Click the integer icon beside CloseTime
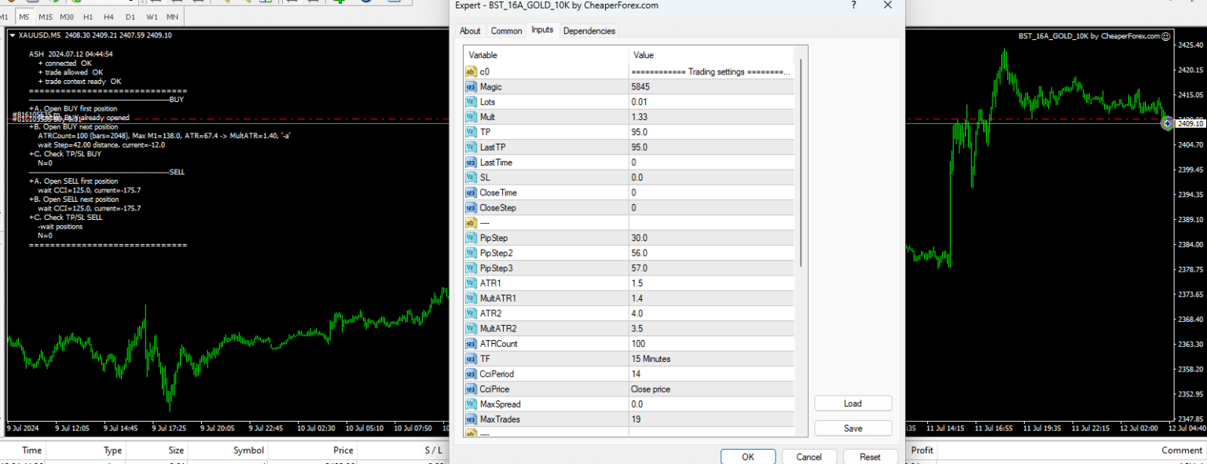 [471, 192]
